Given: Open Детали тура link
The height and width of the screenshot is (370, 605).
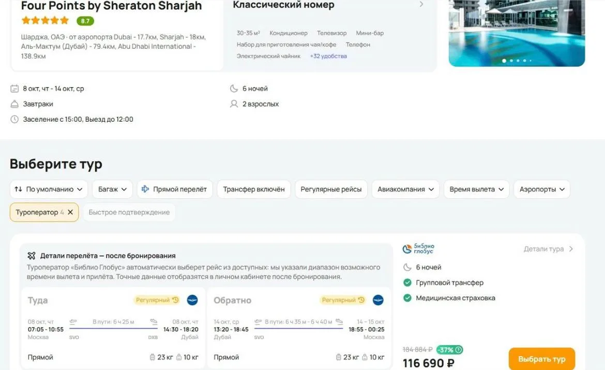Looking at the screenshot, I should (x=548, y=249).
